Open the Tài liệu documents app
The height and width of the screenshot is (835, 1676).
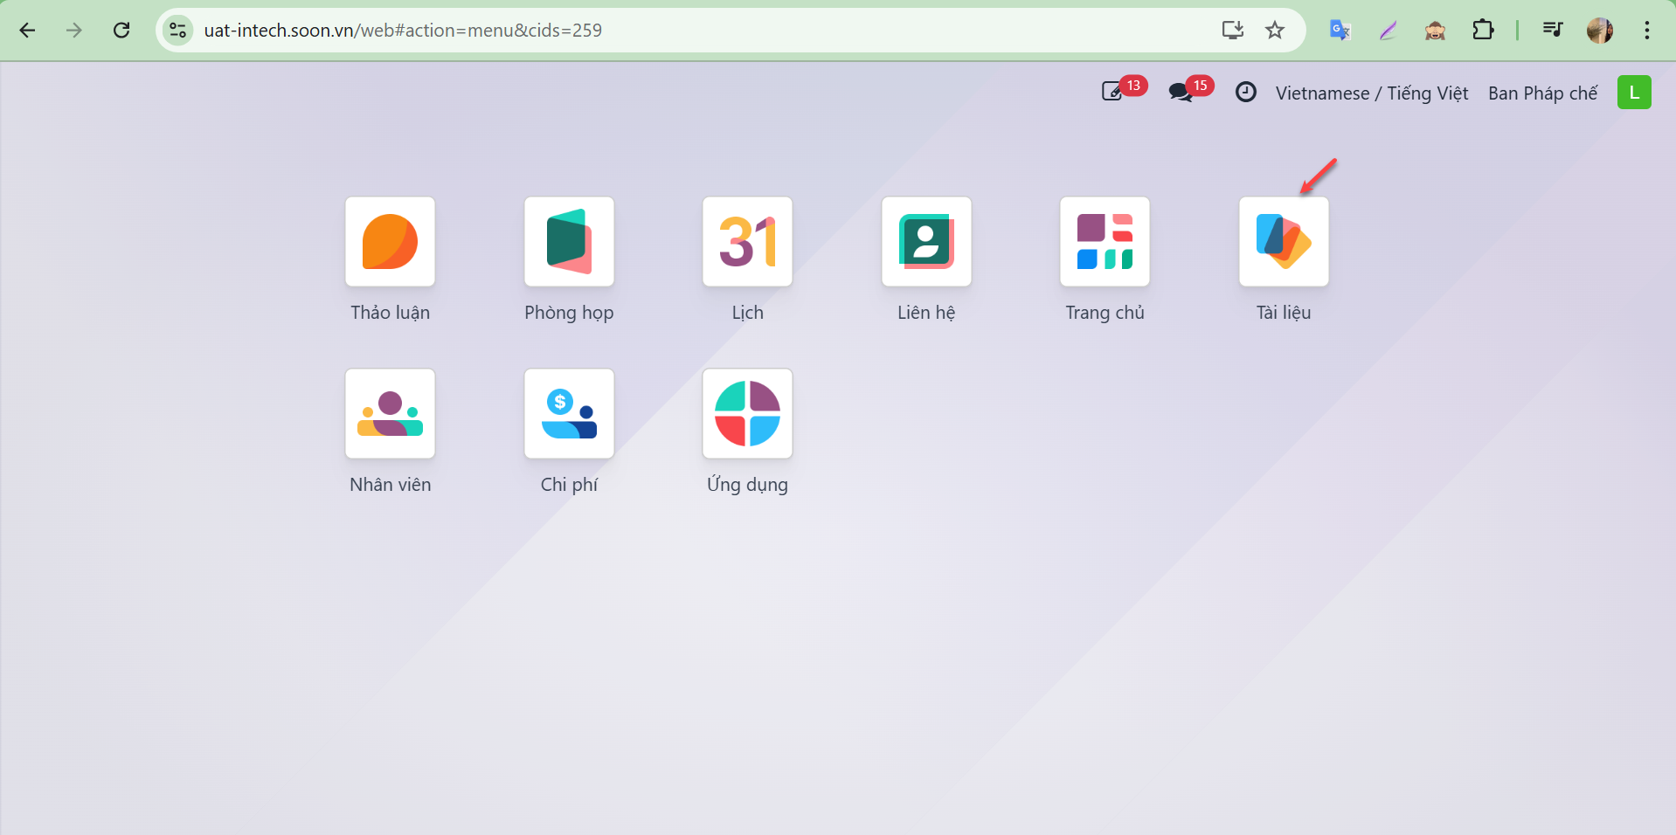(1284, 242)
